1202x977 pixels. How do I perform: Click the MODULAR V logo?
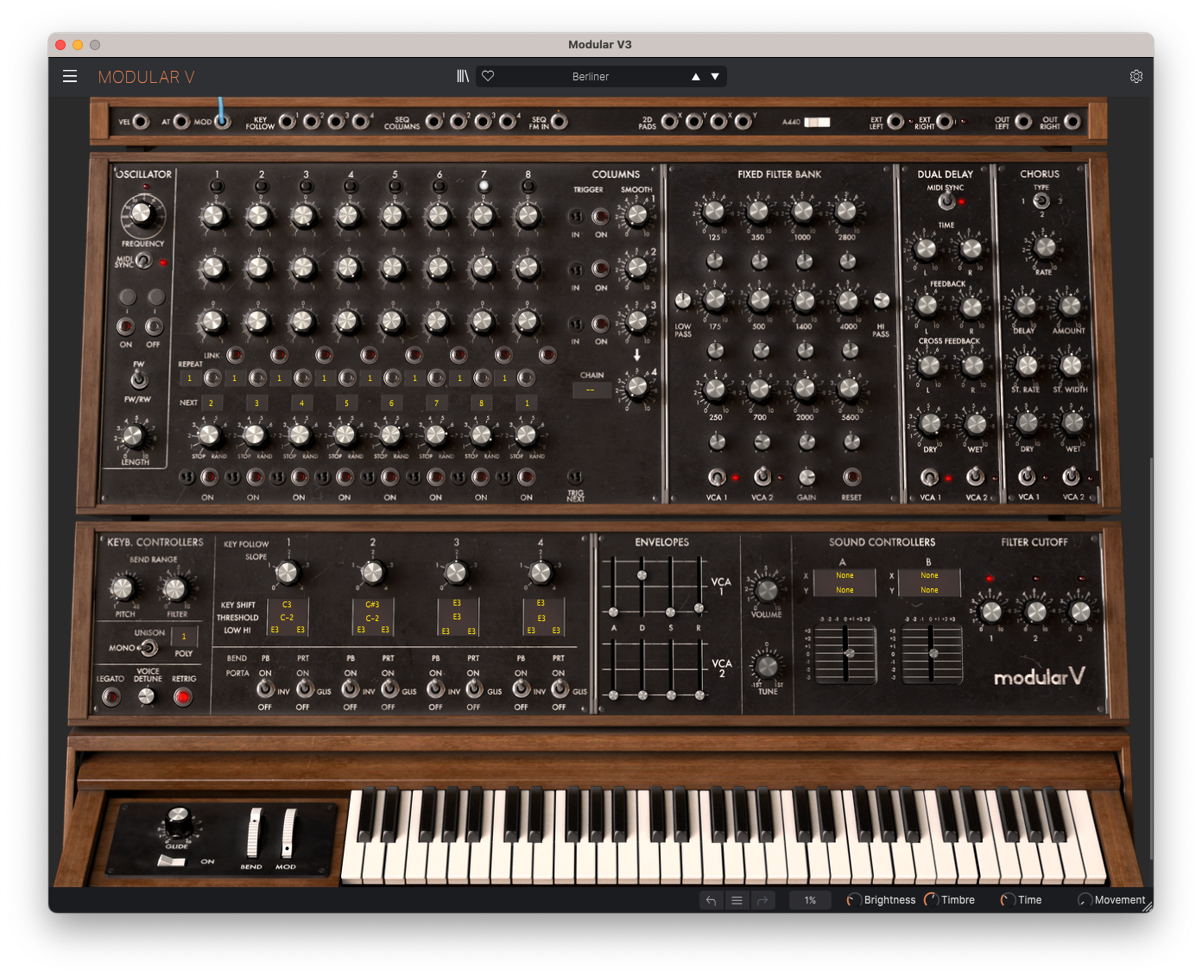coord(146,77)
